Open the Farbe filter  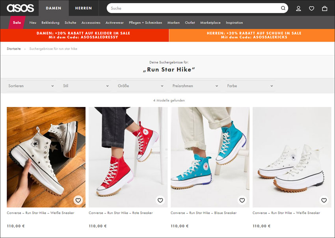point(250,86)
